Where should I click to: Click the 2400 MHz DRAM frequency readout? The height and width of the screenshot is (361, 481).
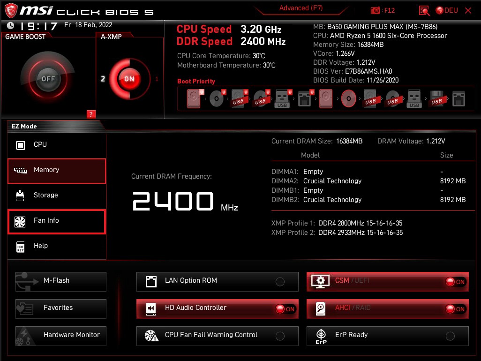(185, 202)
